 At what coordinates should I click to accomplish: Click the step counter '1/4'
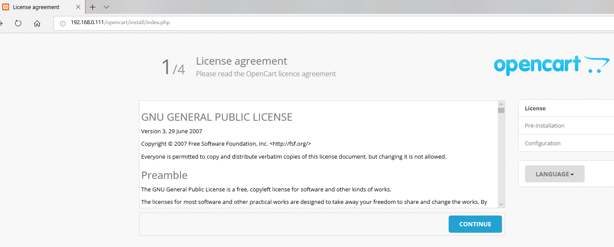point(173,67)
